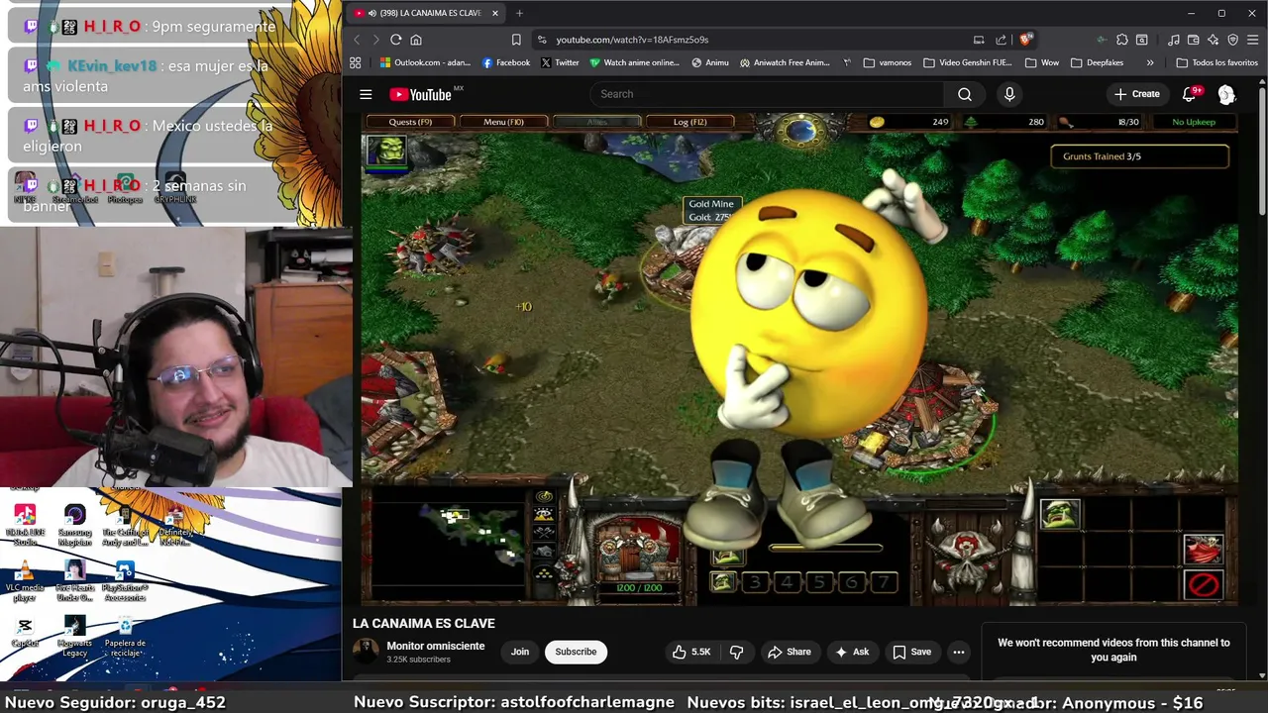Open Outlook.com bookmark
This screenshot has height=713, width=1268.
(x=425, y=62)
